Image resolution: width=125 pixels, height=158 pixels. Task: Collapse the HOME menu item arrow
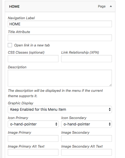click(x=111, y=6)
